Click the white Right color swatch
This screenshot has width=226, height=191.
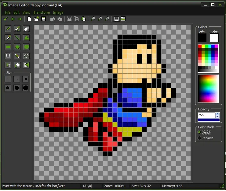[214, 38]
